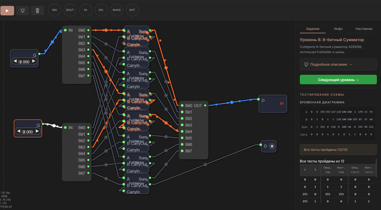Click the lightbulb icon beside Подробное описание
381x210 pixels.
pyautogui.click(x=306, y=65)
